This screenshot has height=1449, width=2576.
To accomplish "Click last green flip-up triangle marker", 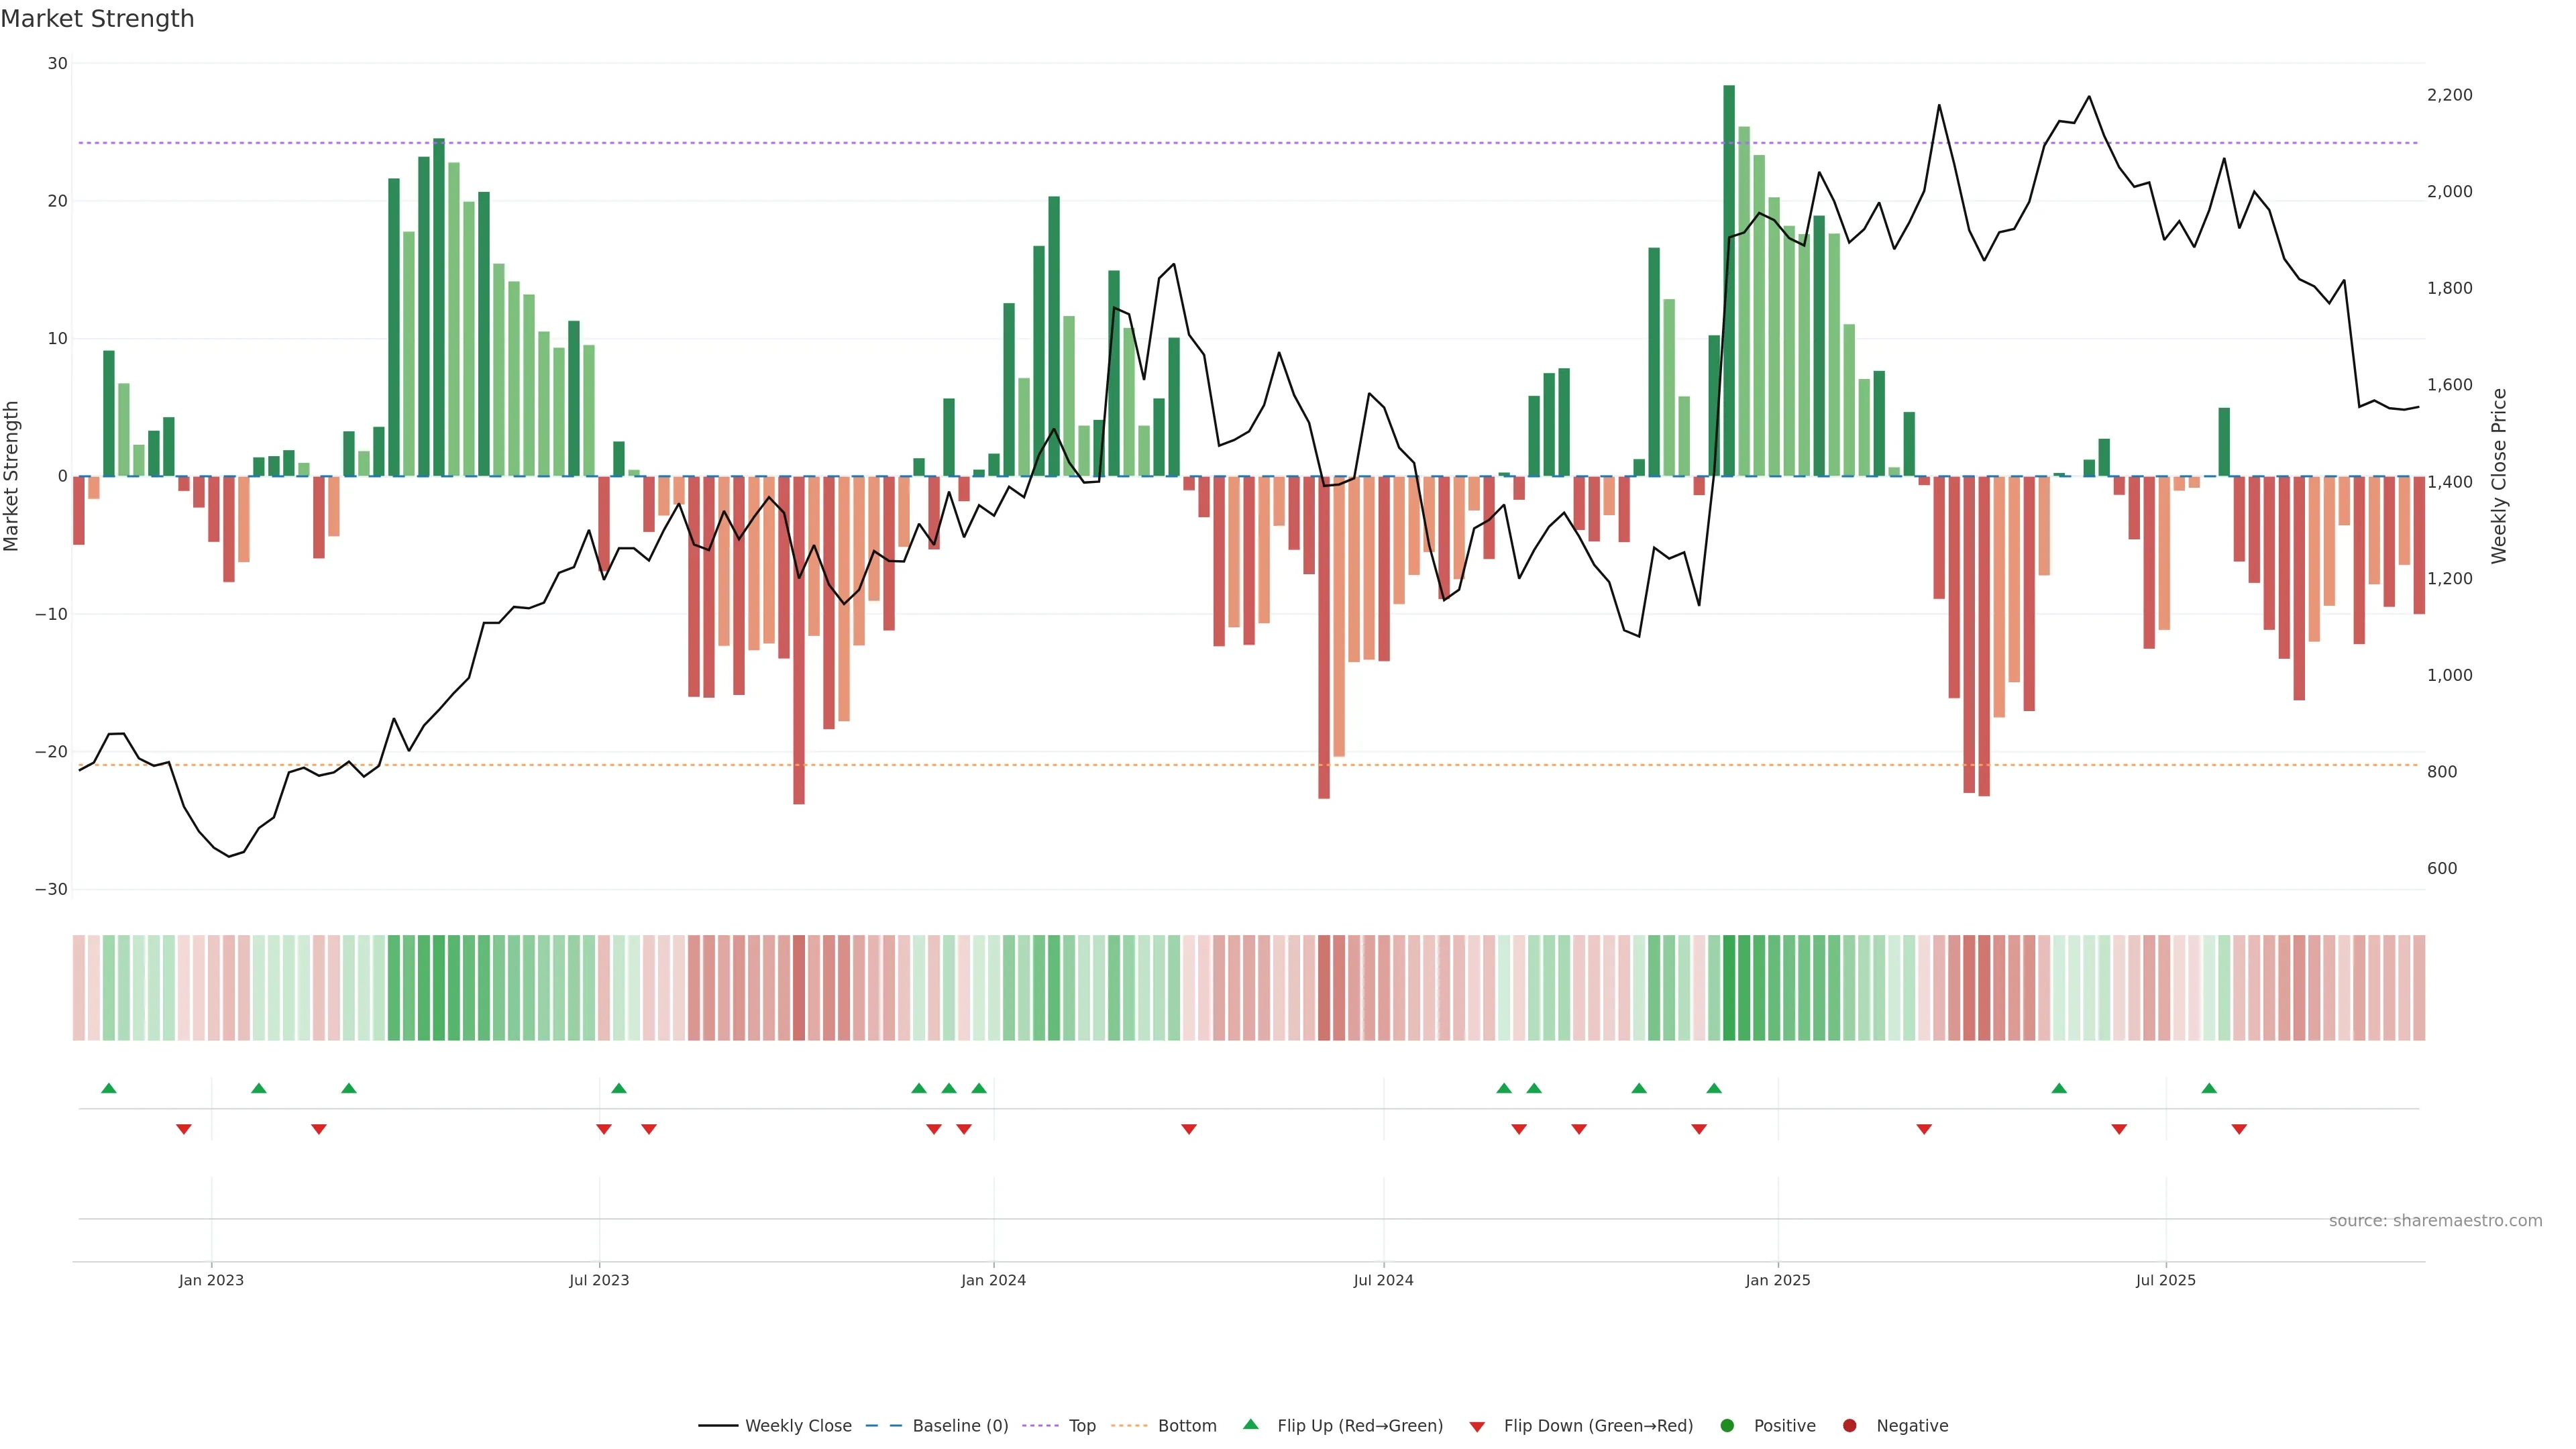I will coord(2209,1088).
